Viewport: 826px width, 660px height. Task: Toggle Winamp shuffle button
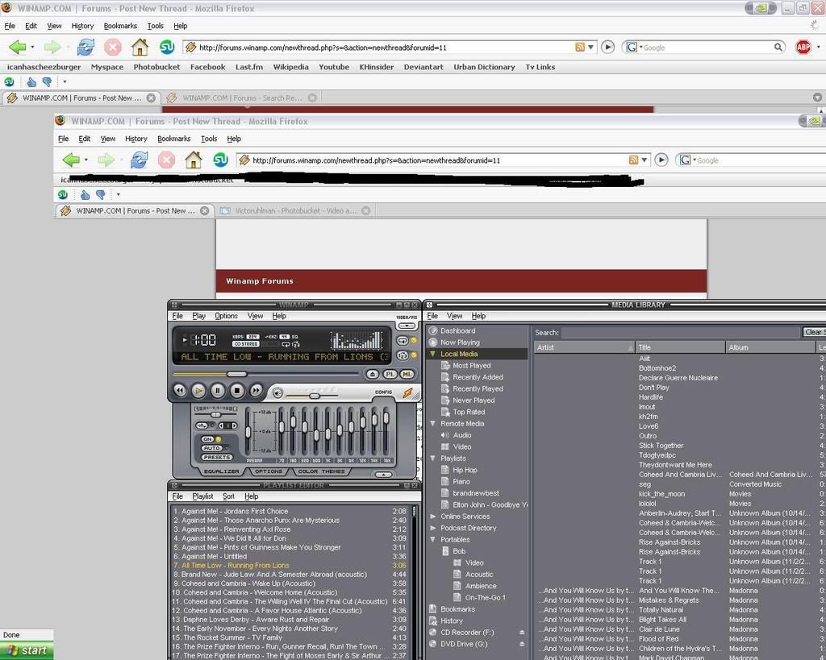click(x=403, y=355)
